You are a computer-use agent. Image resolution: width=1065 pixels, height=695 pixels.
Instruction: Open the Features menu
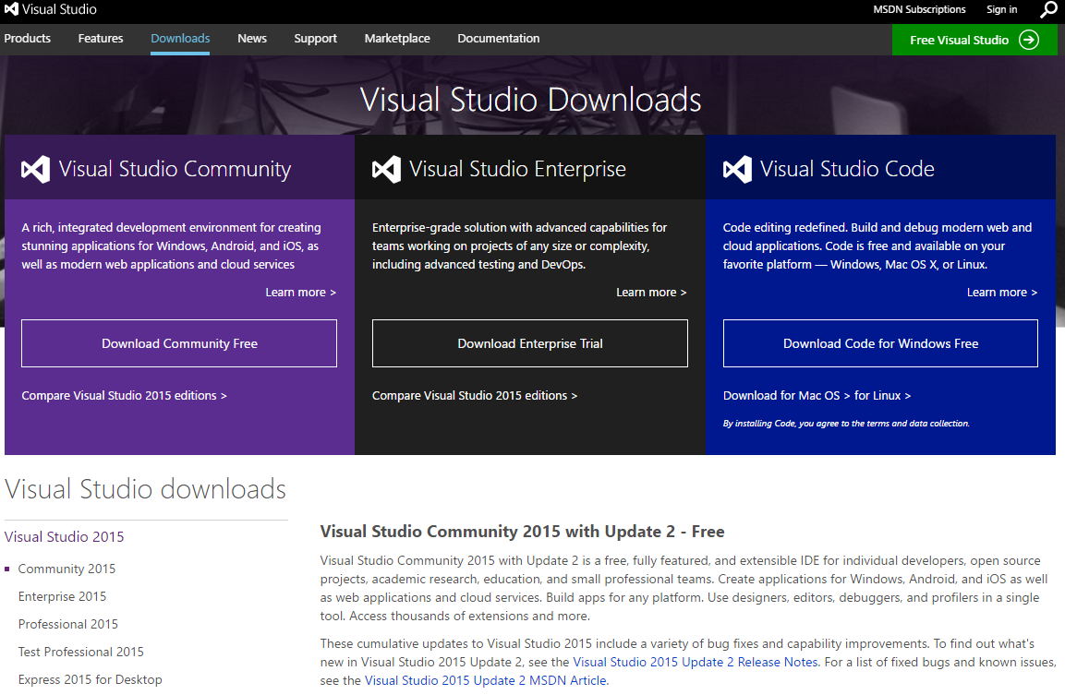tap(101, 39)
